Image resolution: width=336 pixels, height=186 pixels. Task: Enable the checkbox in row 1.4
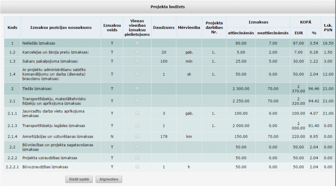pos(137,74)
